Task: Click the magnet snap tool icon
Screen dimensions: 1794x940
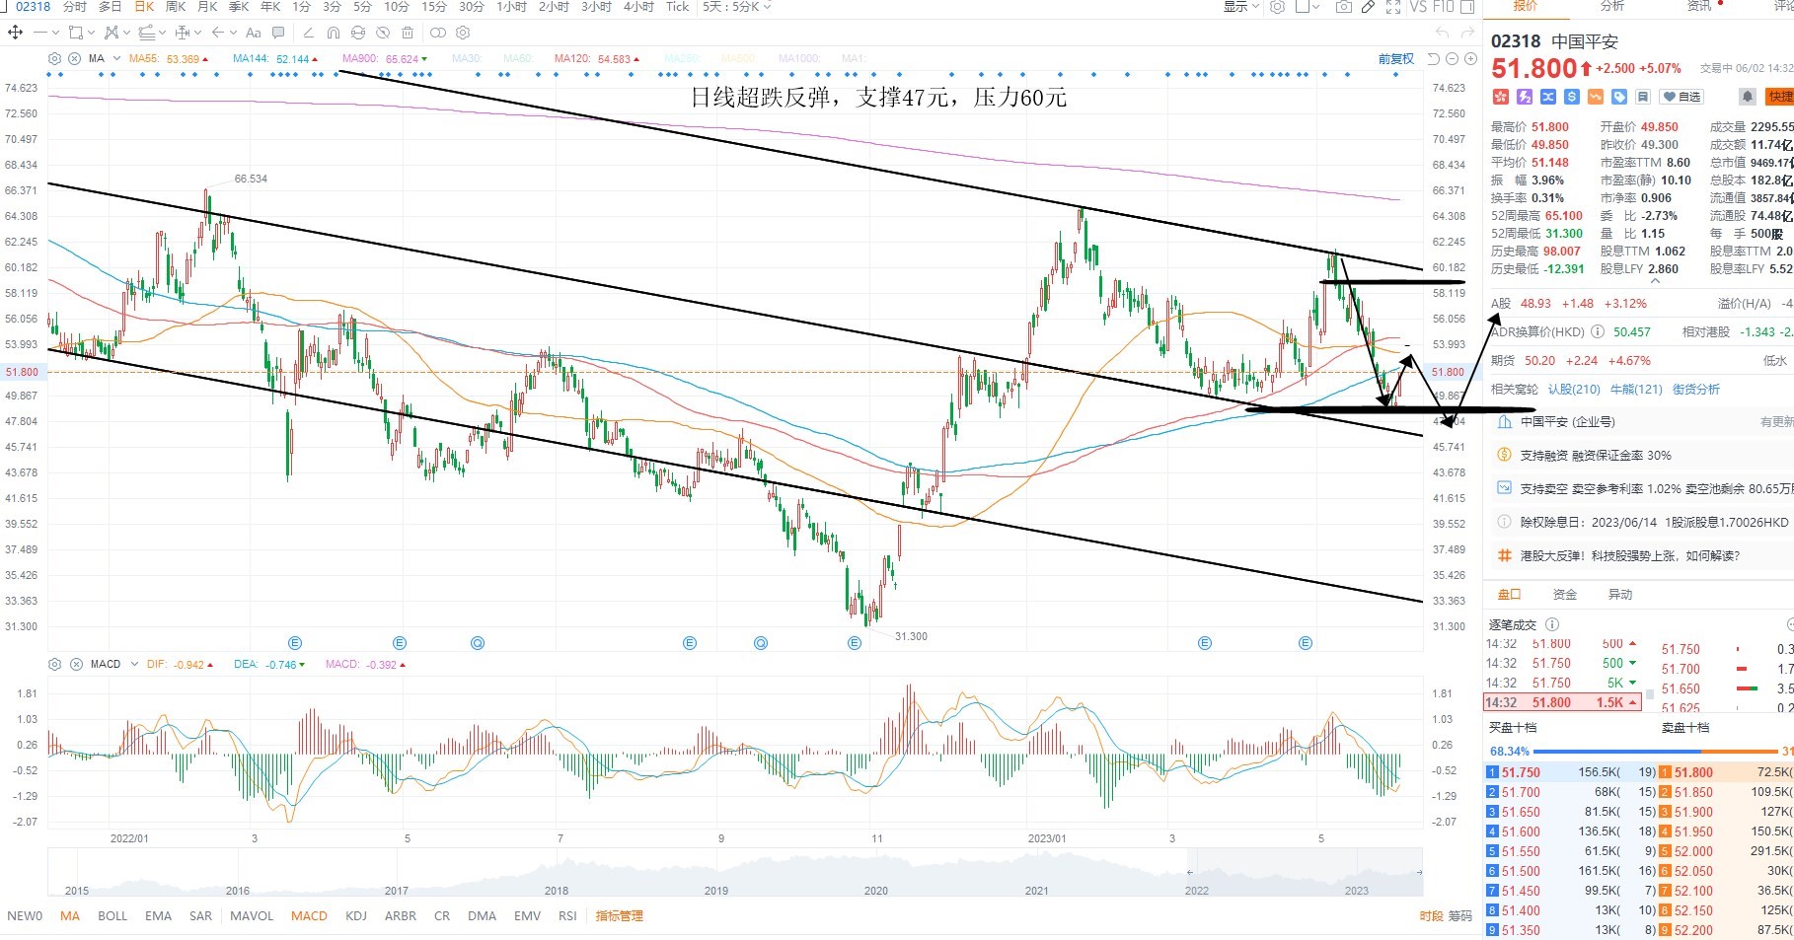Action: [x=334, y=33]
